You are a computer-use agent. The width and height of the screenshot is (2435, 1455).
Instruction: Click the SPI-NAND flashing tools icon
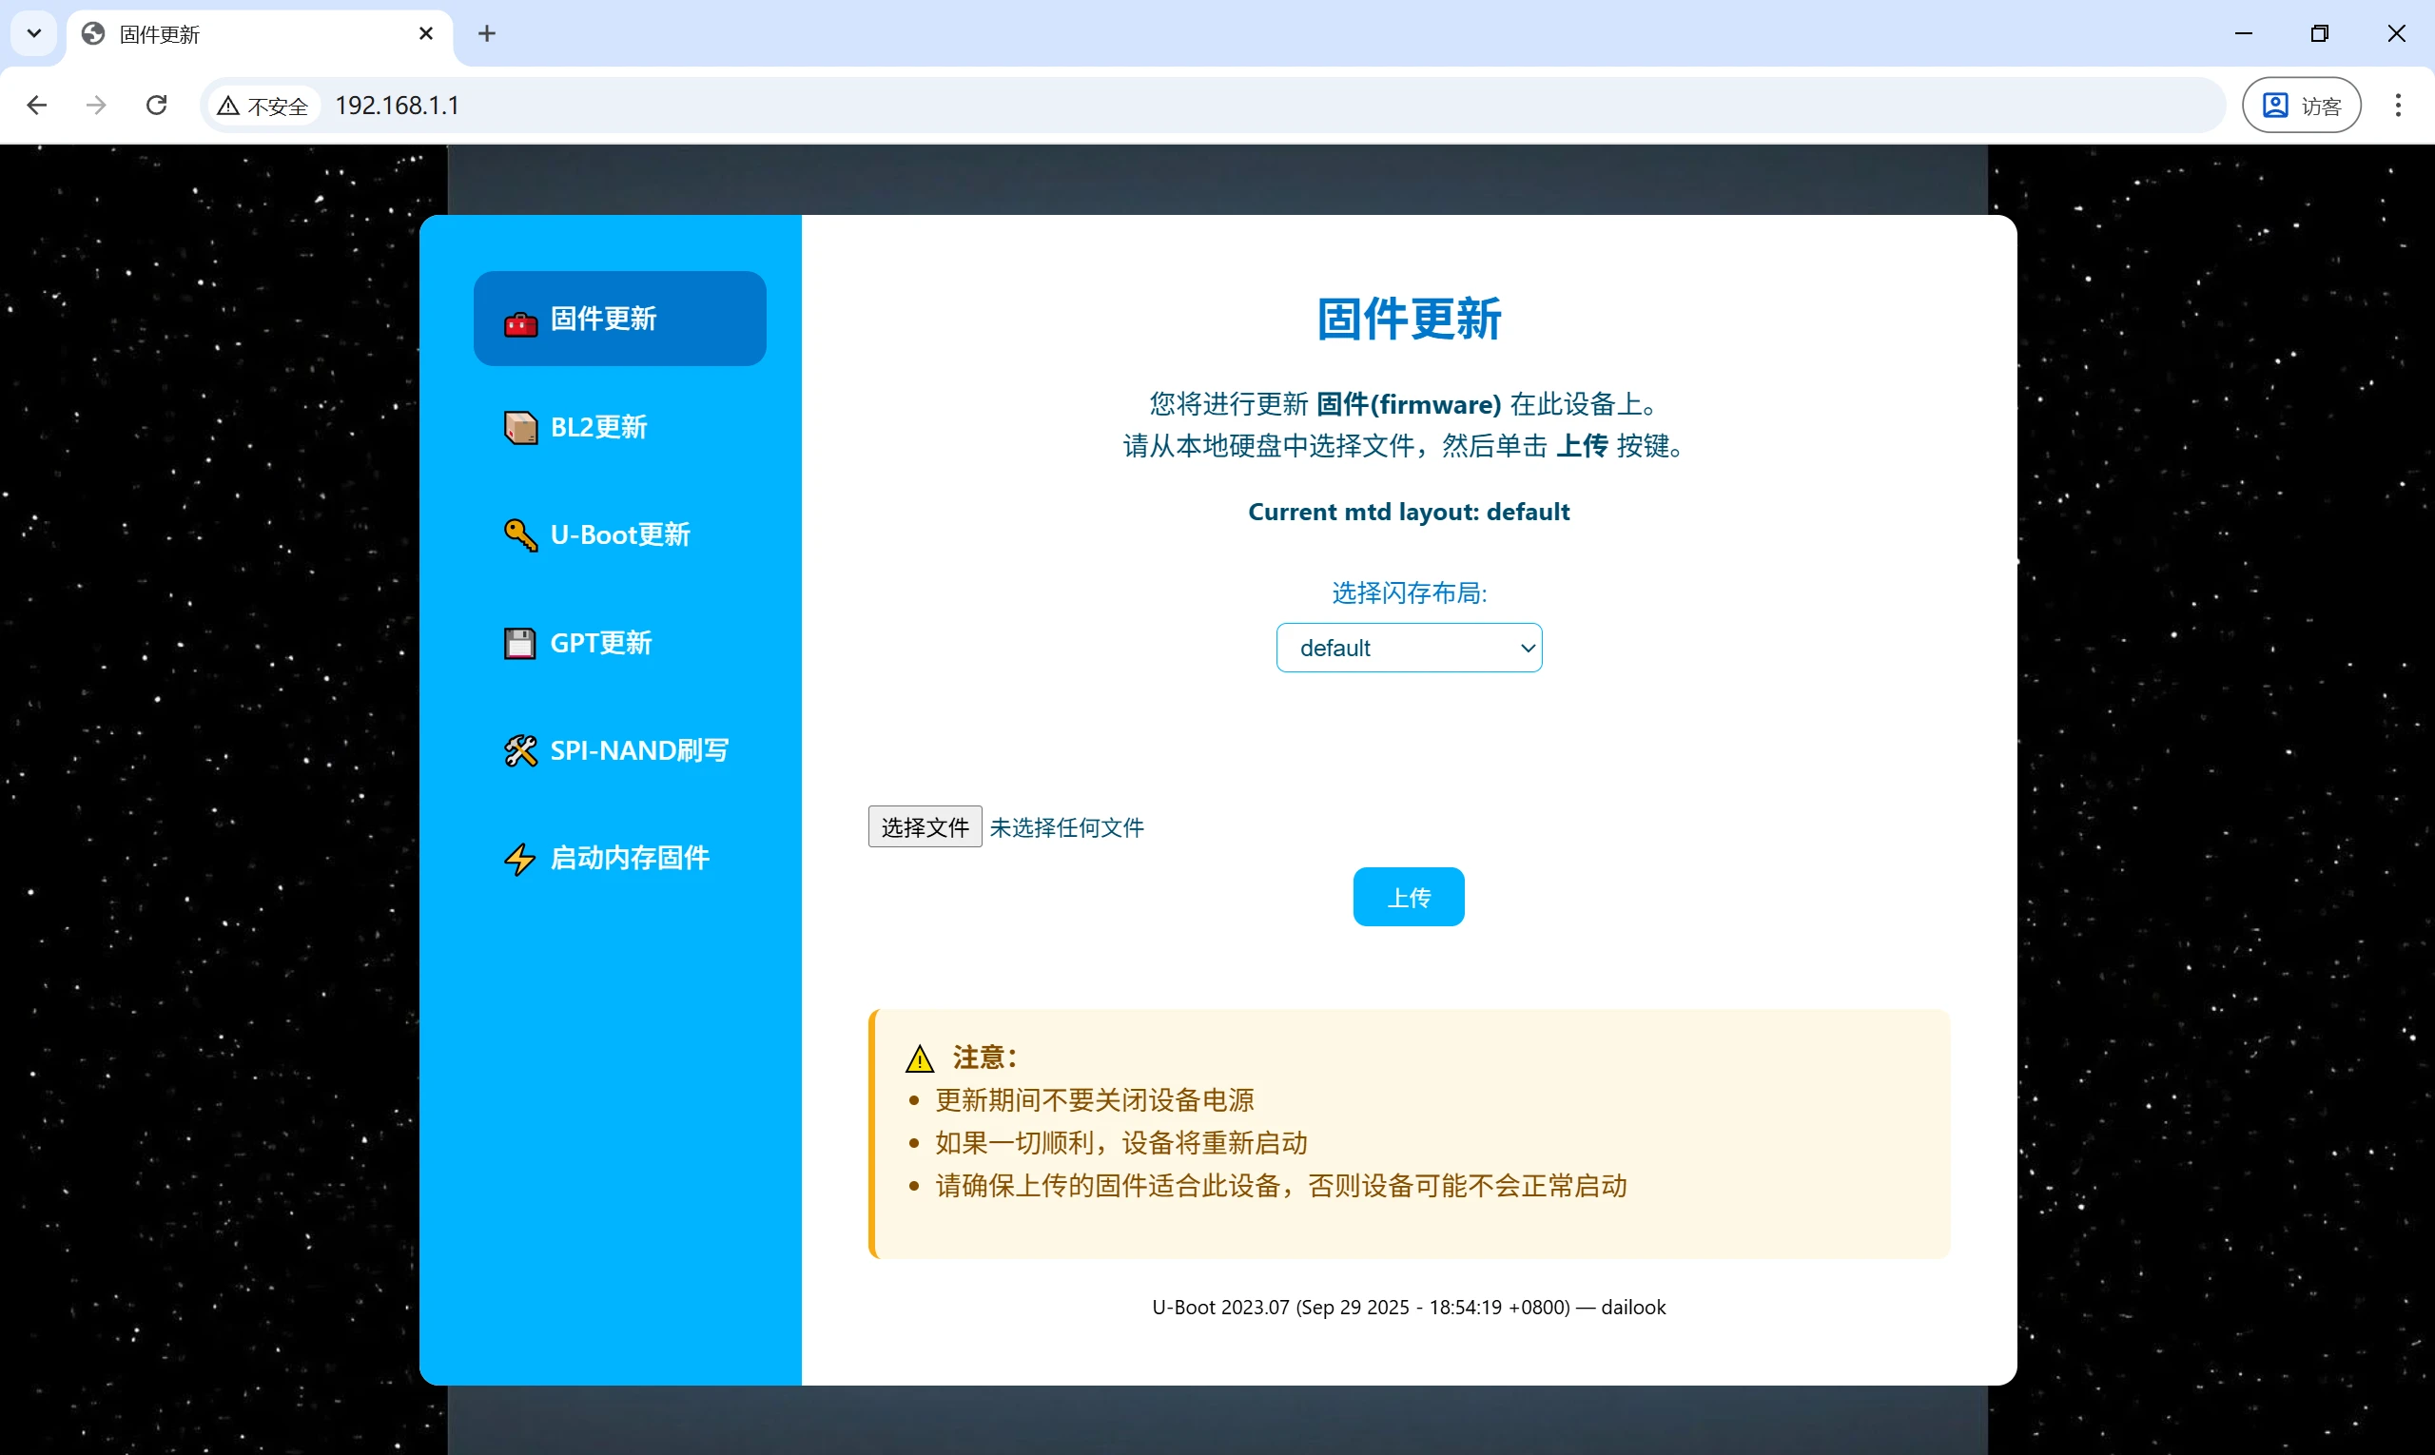519,751
